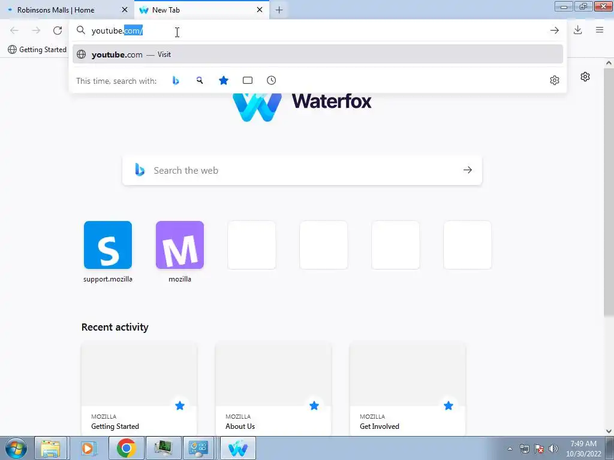The image size is (614, 460).
Task: Open new tab page personalize gear
Action: pyautogui.click(x=585, y=77)
